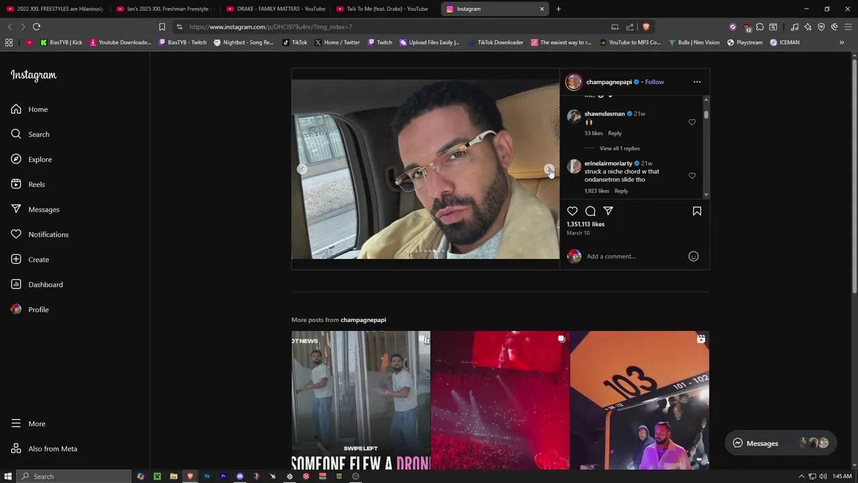Switch to DRAKE - FAMILY MATTERS tab
The image size is (858, 483).
275,9
